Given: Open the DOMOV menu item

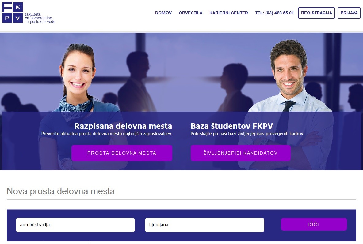Looking at the screenshot, I should coord(163,13).
